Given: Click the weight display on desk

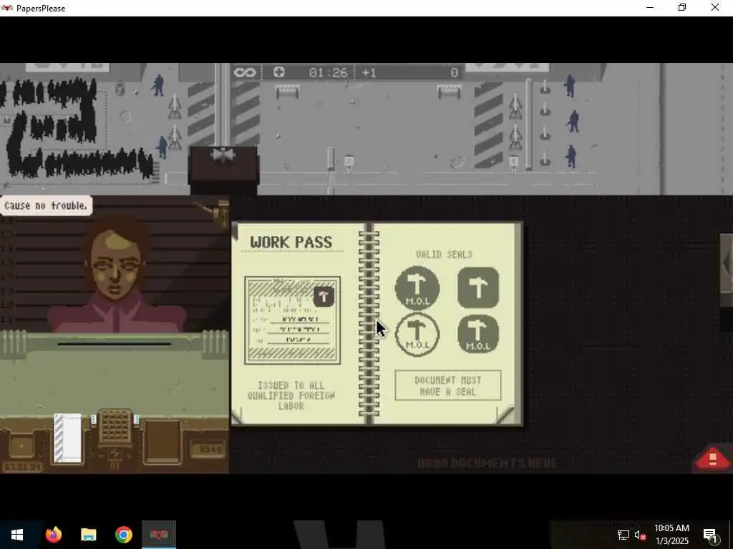Looking at the screenshot, I should coord(208,449).
